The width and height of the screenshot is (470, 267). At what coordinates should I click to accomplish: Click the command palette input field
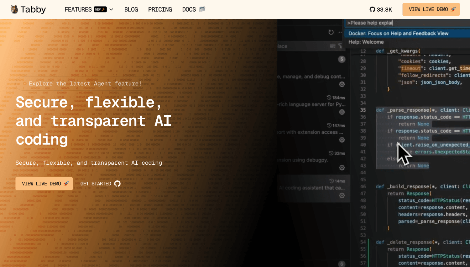(x=407, y=23)
